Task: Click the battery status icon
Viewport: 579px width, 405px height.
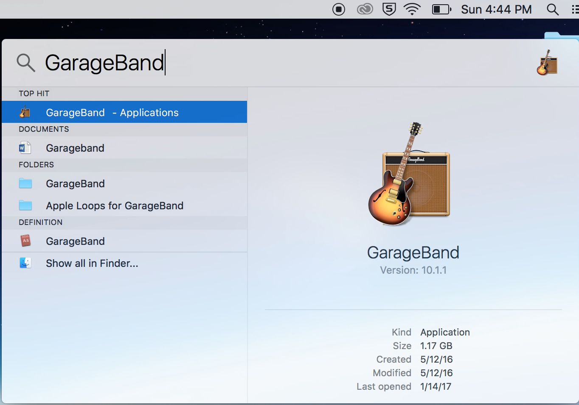Action: [441, 9]
